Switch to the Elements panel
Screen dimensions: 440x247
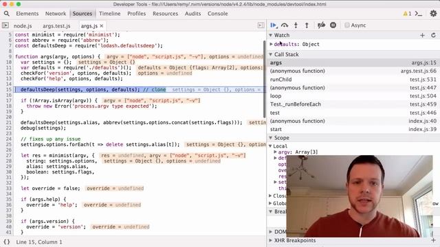[27, 14]
